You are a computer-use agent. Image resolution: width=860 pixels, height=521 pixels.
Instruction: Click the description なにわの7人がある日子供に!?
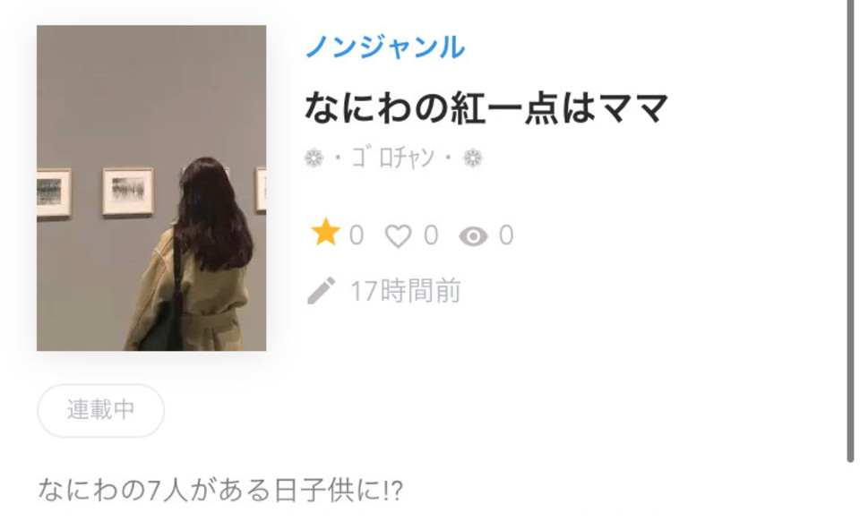coord(220,490)
